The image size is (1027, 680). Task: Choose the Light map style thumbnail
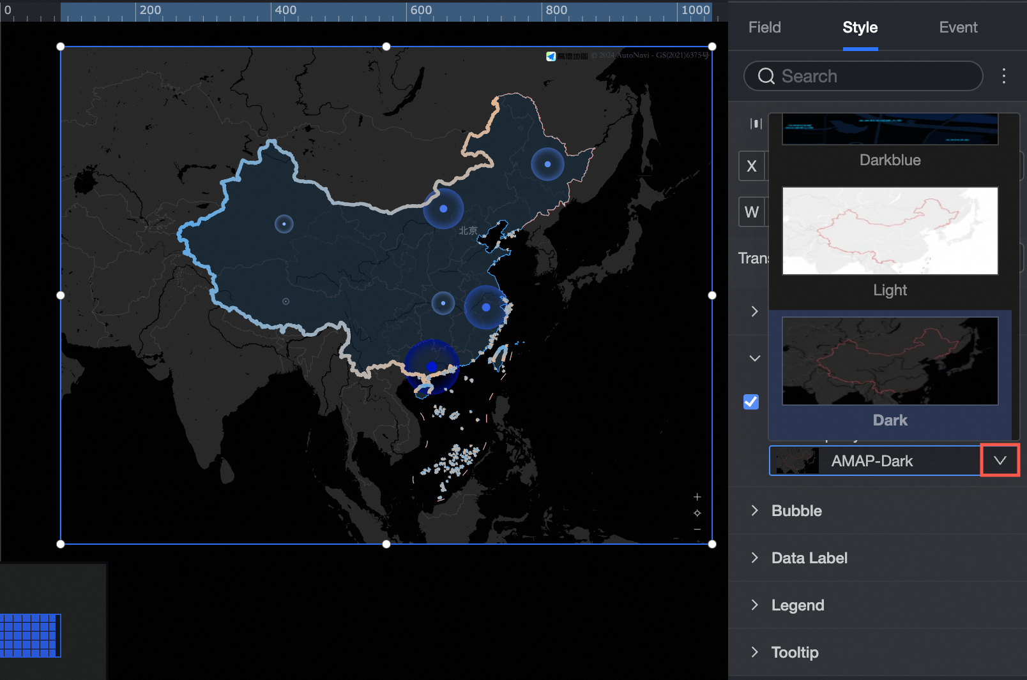click(890, 231)
